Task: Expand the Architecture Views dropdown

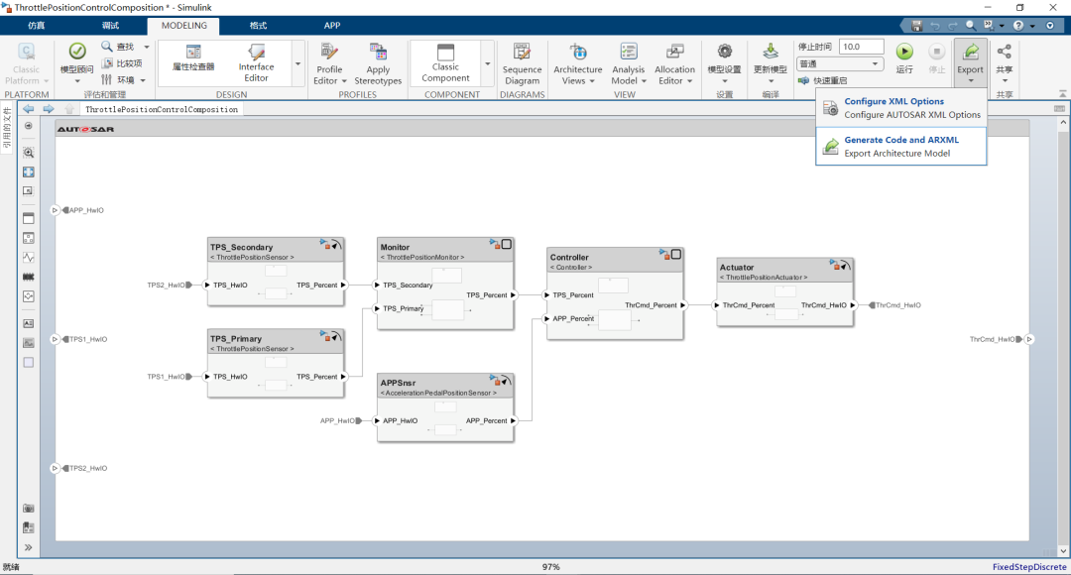Action: [x=577, y=81]
